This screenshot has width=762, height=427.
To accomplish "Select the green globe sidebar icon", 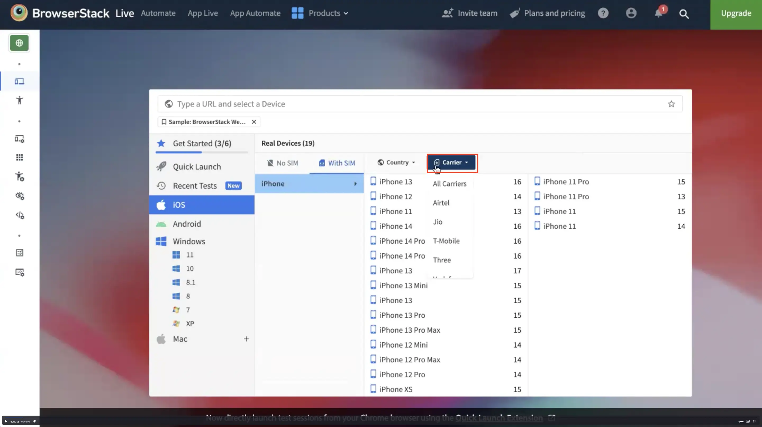I will (x=19, y=43).
